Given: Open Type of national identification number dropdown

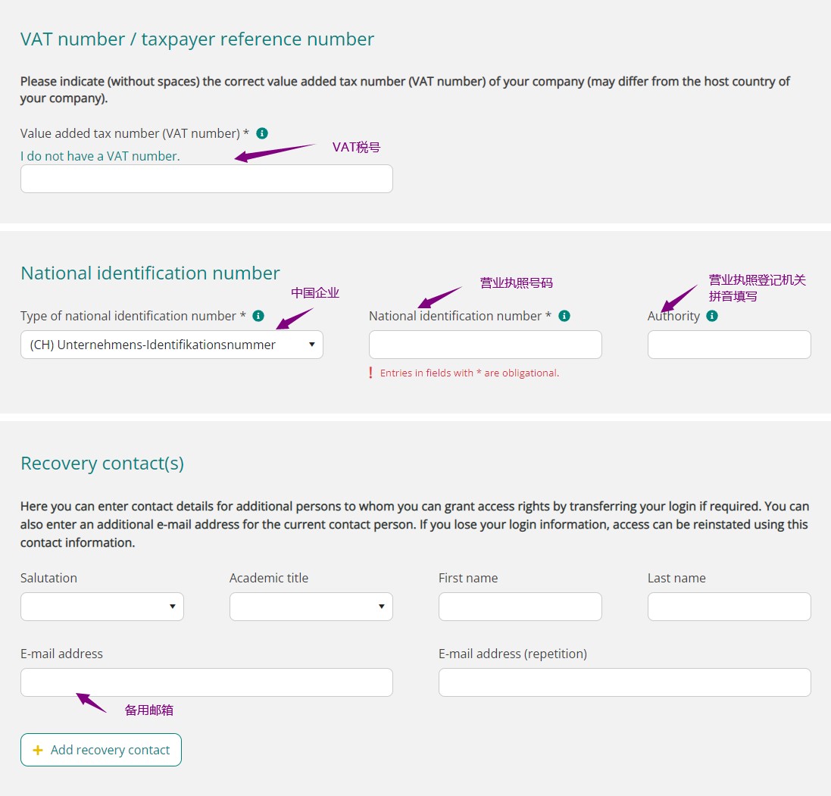Looking at the screenshot, I should 172,345.
